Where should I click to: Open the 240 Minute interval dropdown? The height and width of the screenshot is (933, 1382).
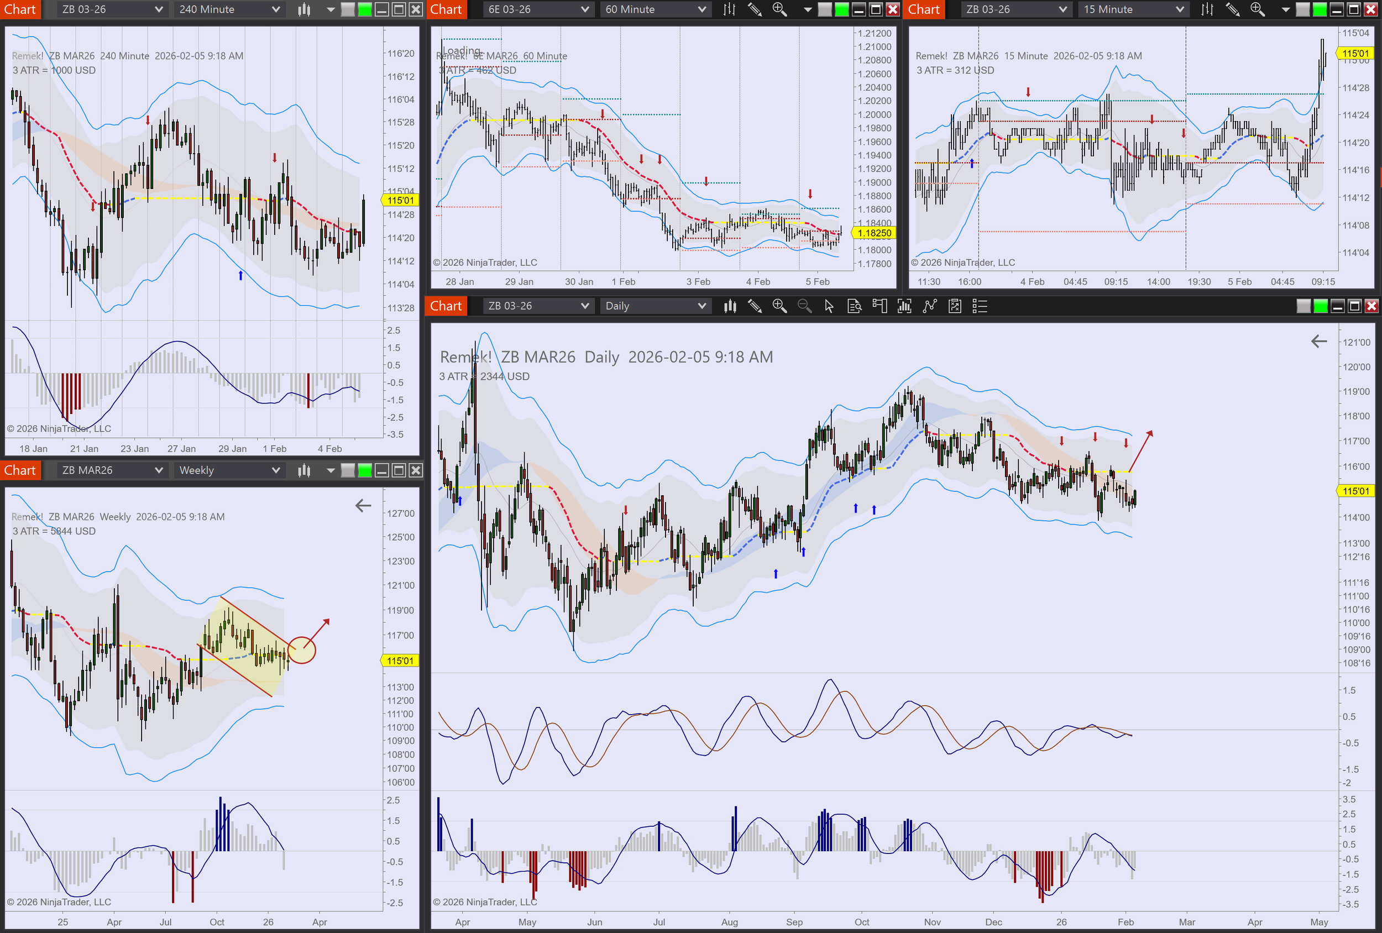(229, 9)
